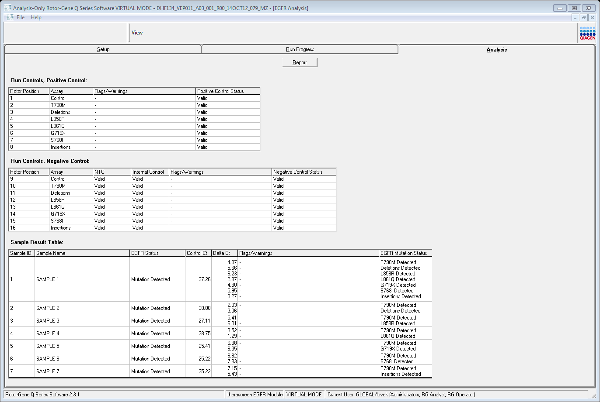This screenshot has height=402, width=600.
Task: Select the SAMPLE 6 name cell
Action: click(82, 359)
